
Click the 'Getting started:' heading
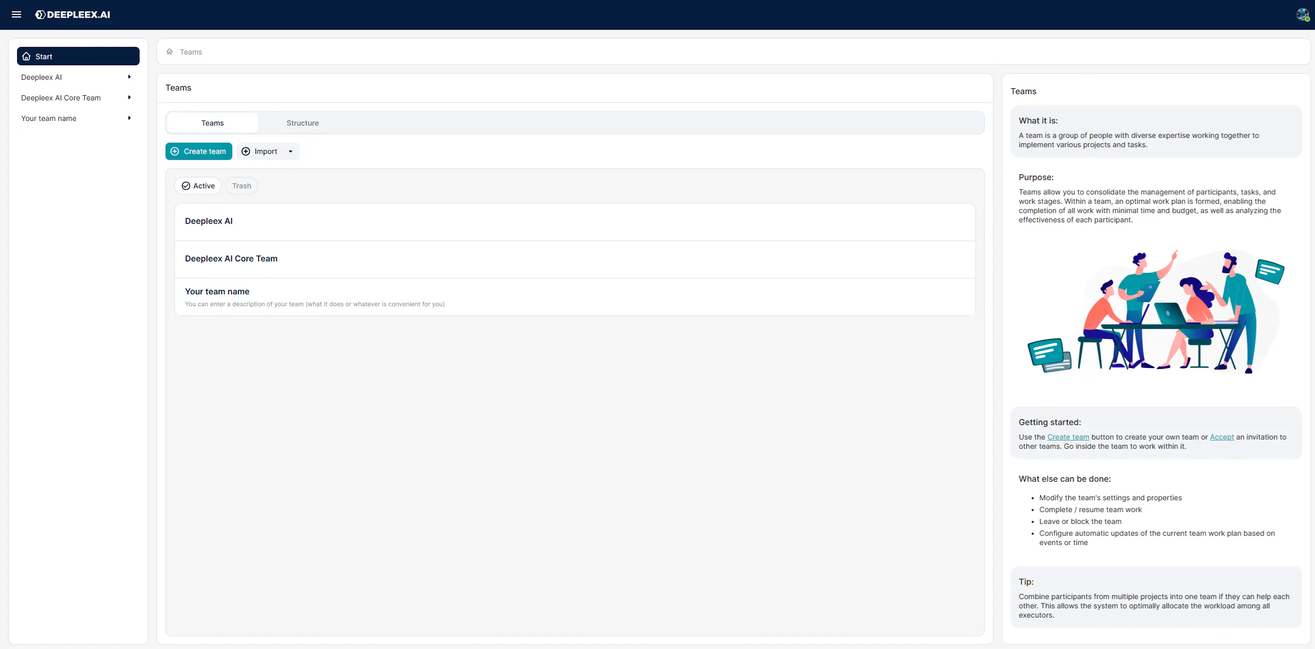tap(1050, 422)
